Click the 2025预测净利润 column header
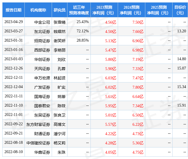 click(x=158, y=10)
